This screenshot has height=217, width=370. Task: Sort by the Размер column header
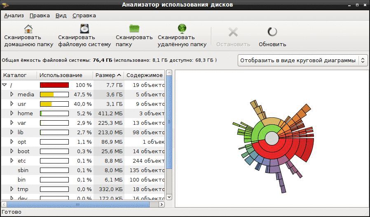click(x=108, y=75)
